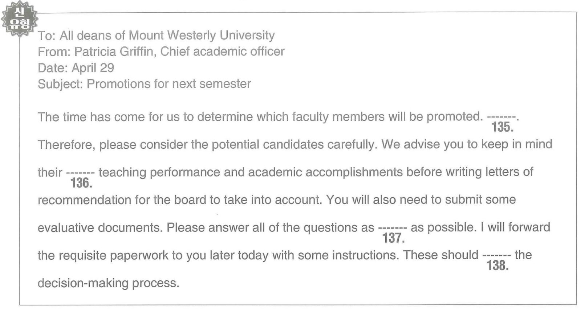This screenshot has height=309, width=581.
Task: Click the phrase 'academic accomplishments'
Action: pyautogui.click(x=325, y=172)
